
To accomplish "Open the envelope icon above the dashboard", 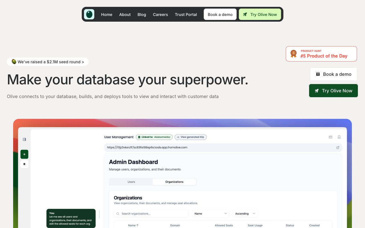I will [x=330, y=137].
